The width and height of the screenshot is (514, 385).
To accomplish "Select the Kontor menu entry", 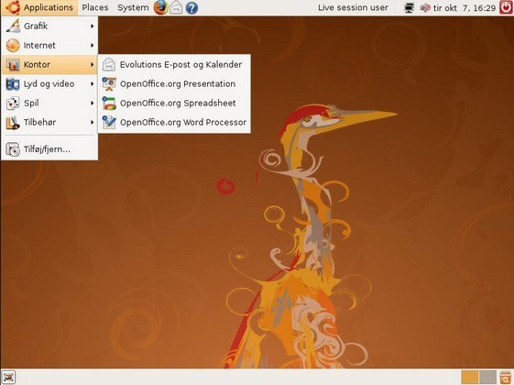I will coord(49,64).
